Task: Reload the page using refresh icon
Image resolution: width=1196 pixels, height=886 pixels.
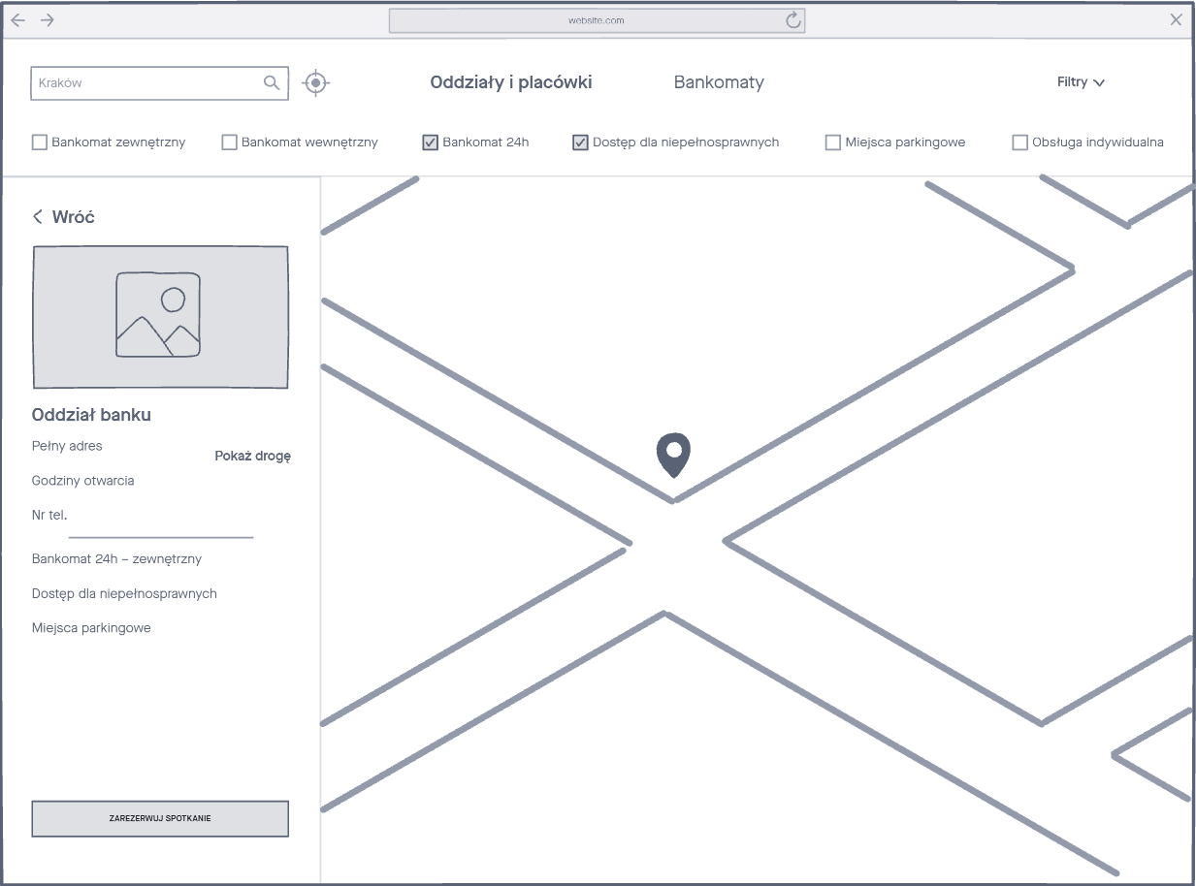Action: (792, 20)
